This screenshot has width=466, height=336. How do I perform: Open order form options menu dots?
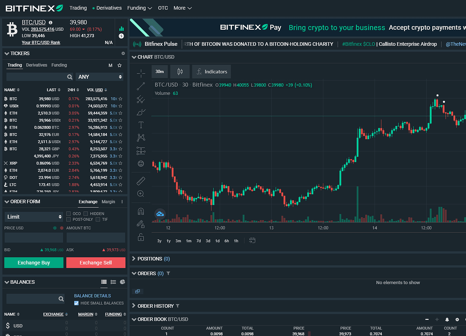point(122,202)
